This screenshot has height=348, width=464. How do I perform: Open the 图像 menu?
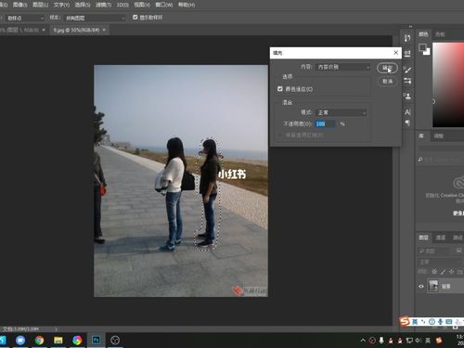pos(19,5)
